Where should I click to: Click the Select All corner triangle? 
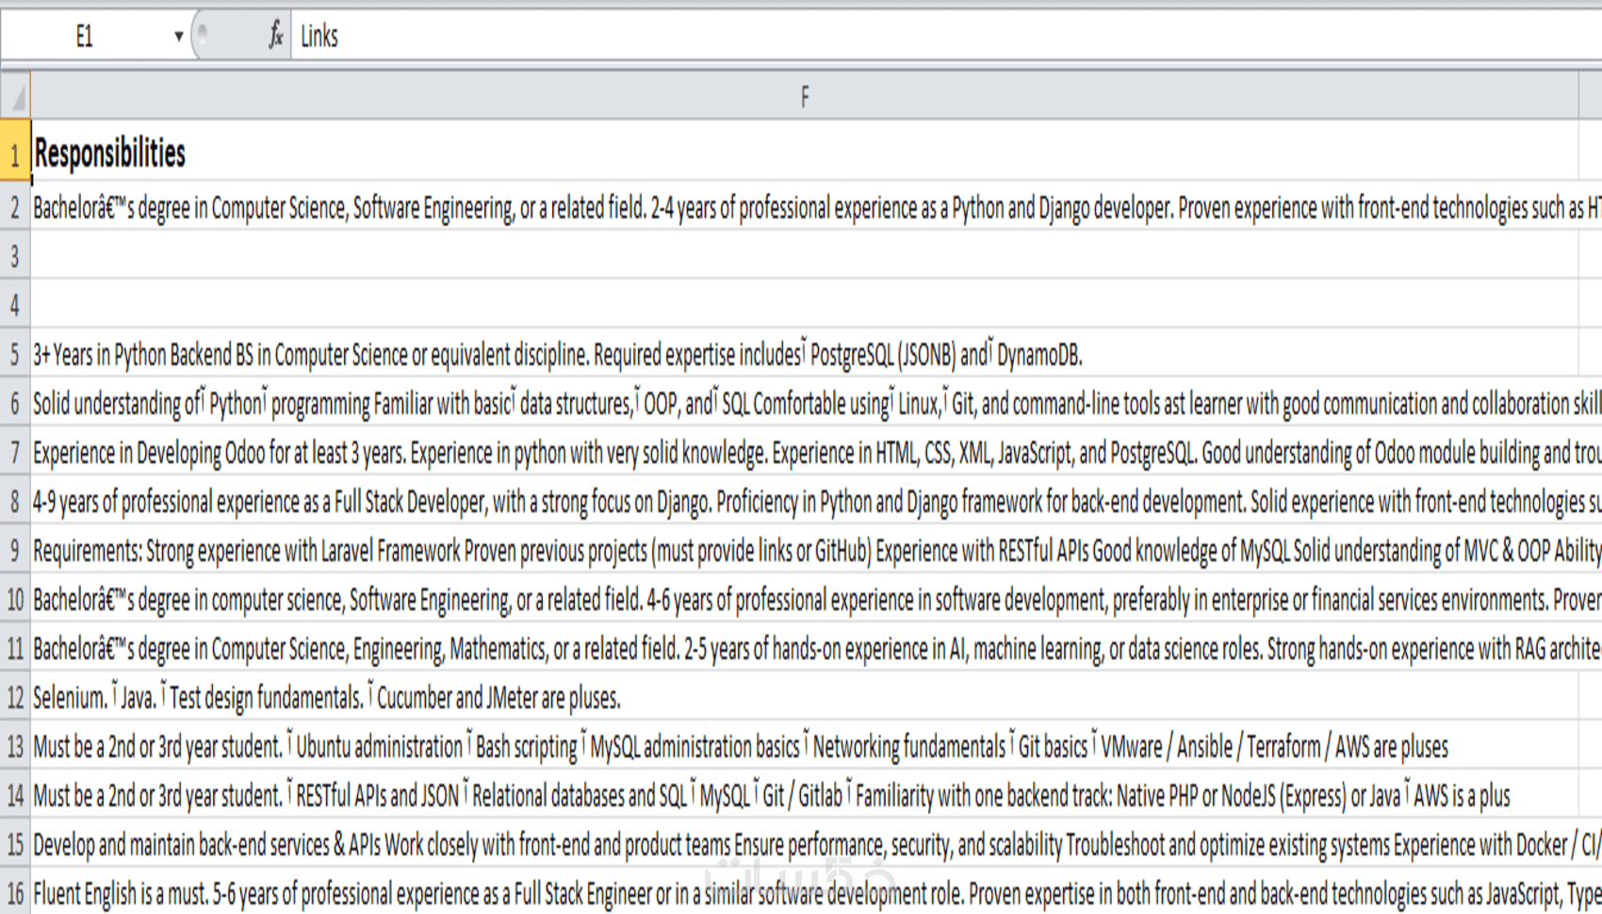click(16, 97)
